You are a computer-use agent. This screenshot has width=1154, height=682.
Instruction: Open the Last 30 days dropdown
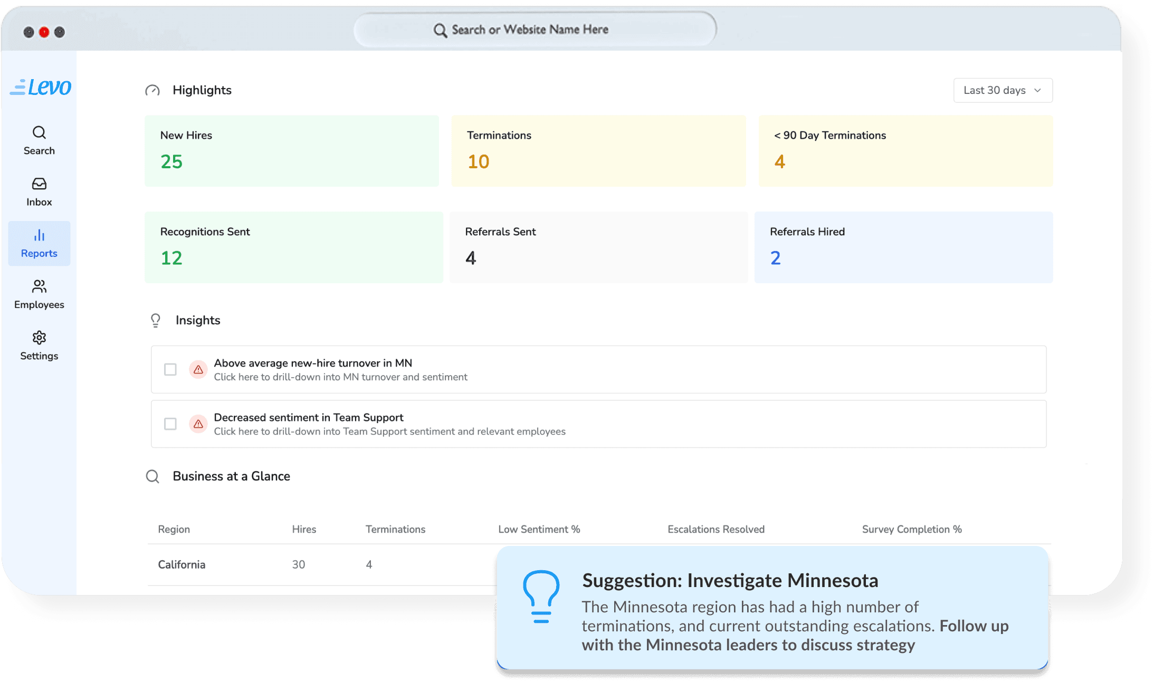995,90
